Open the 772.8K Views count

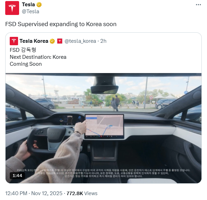[82, 193]
